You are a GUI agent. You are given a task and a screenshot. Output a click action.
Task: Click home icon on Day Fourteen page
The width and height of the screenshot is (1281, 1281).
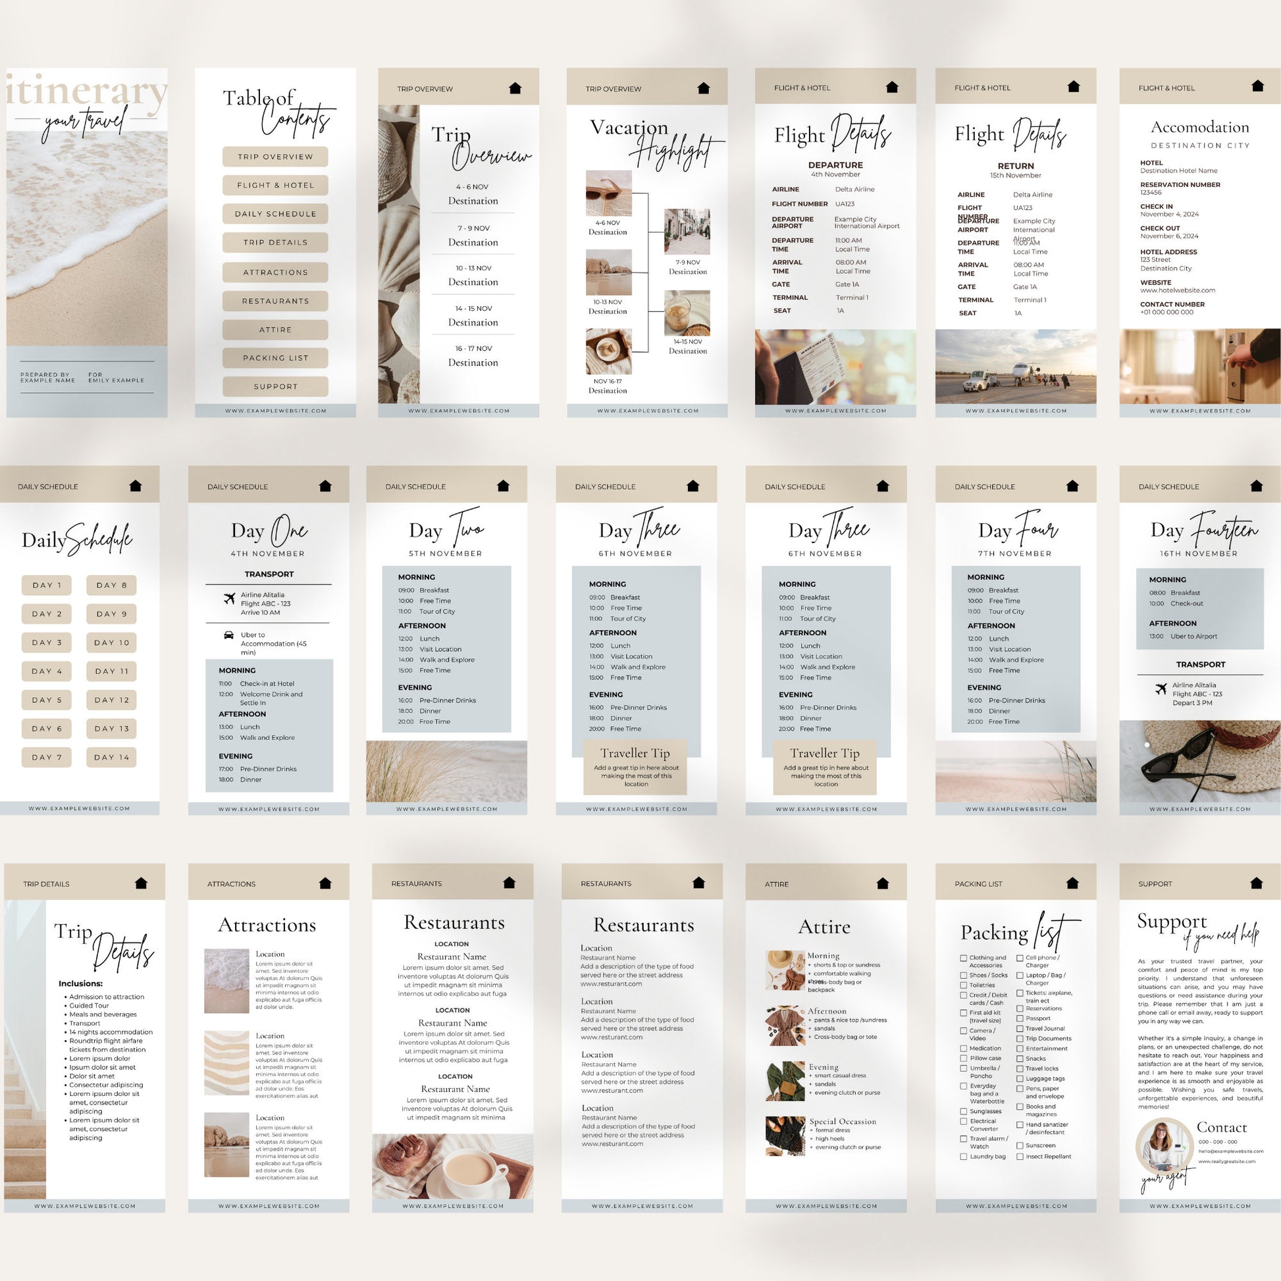[x=1256, y=485]
